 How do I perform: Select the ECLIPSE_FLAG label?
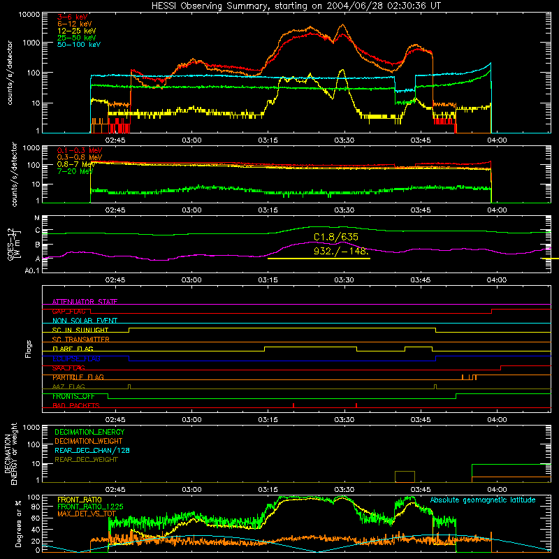76,358
